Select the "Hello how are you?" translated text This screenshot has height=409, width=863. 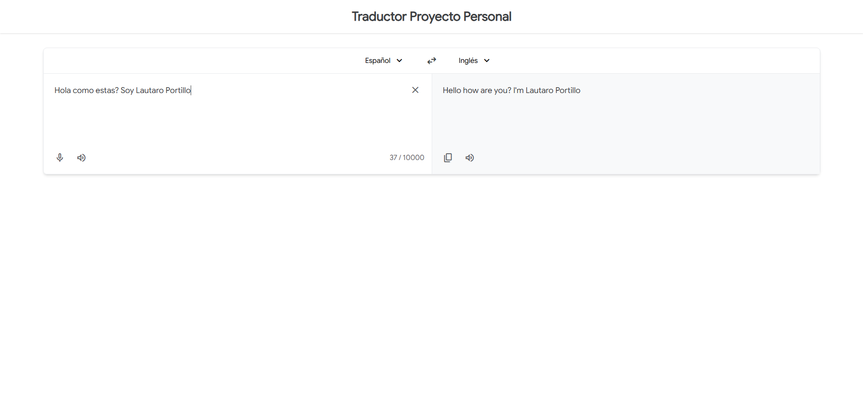click(x=477, y=90)
